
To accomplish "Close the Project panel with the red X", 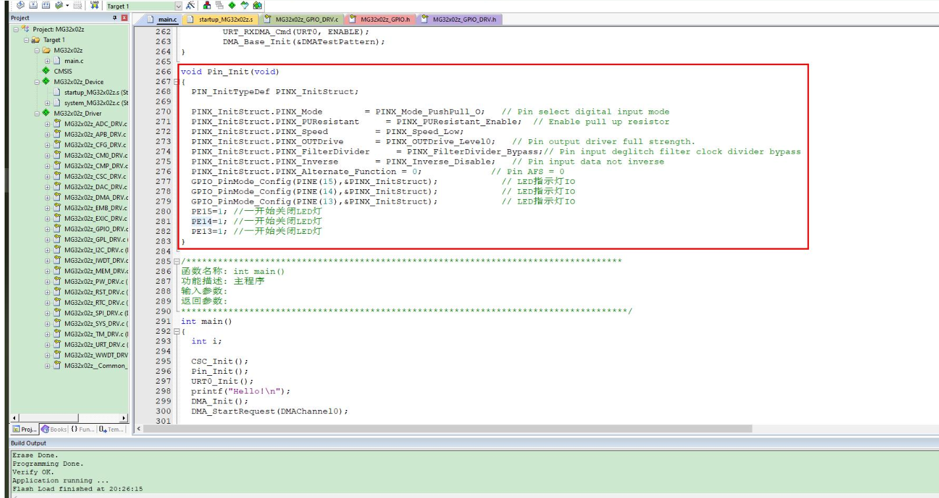I will 124,18.
